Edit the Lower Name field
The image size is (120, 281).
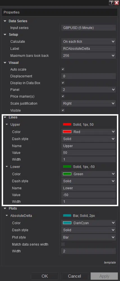pos(89,188)
